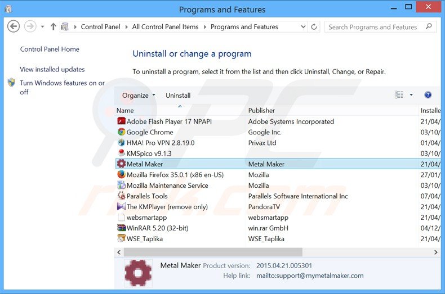This screenshot has width=445, height=294.
Task: Open Help via the question mark icon
Action: (x=428, y=95)
